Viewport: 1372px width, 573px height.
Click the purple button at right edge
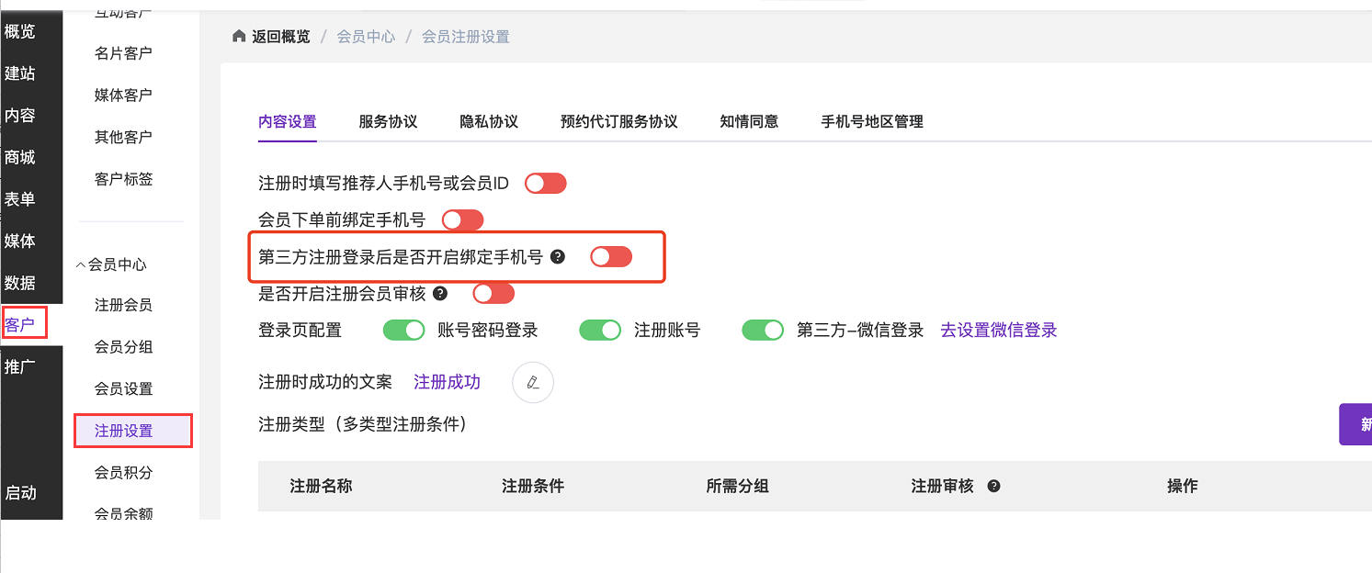coord(1356,424)
